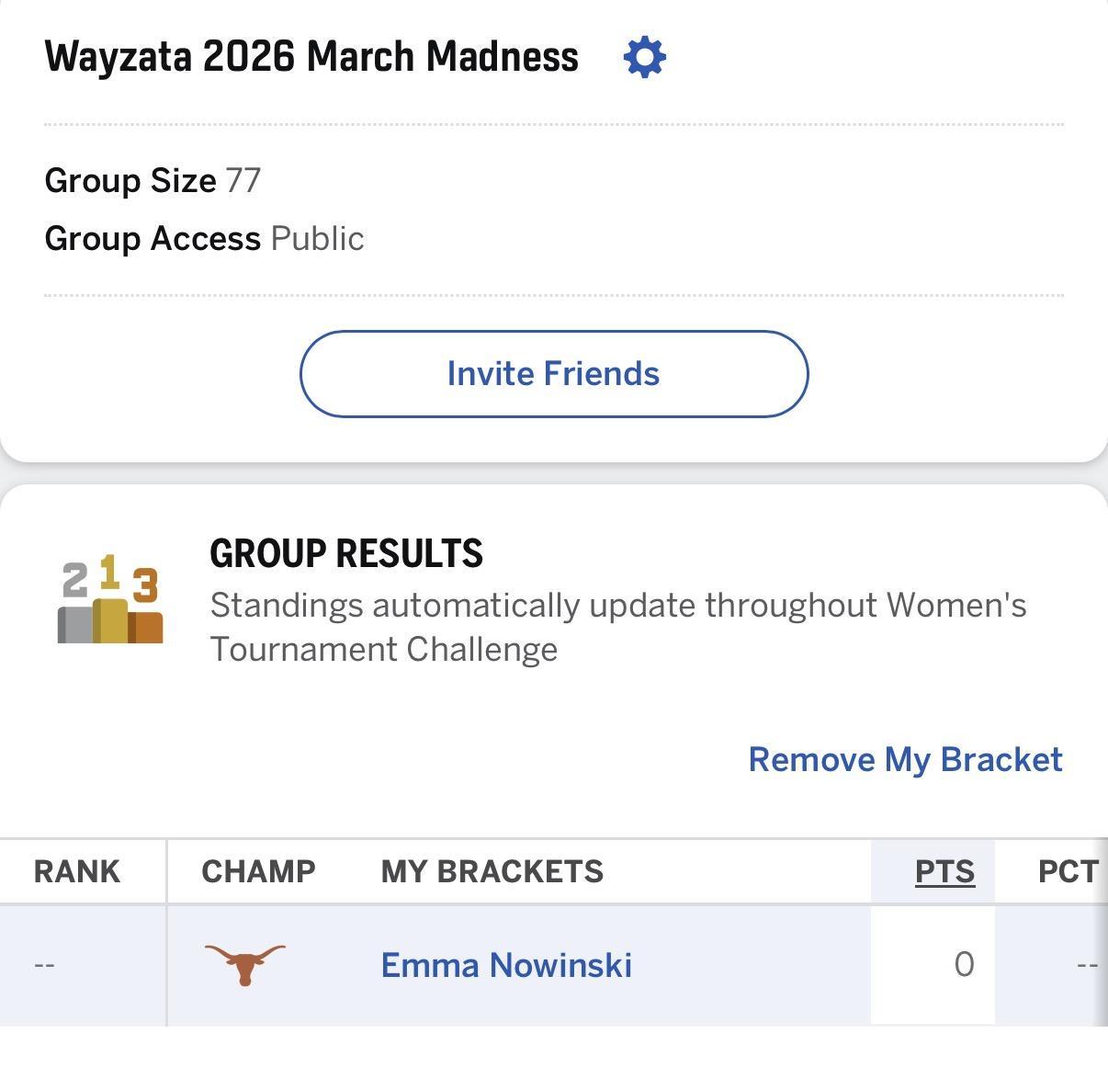This screenshot has height=1067, width=1108.
Task: Click the CHAMP column header
Action: pos(258,871)
